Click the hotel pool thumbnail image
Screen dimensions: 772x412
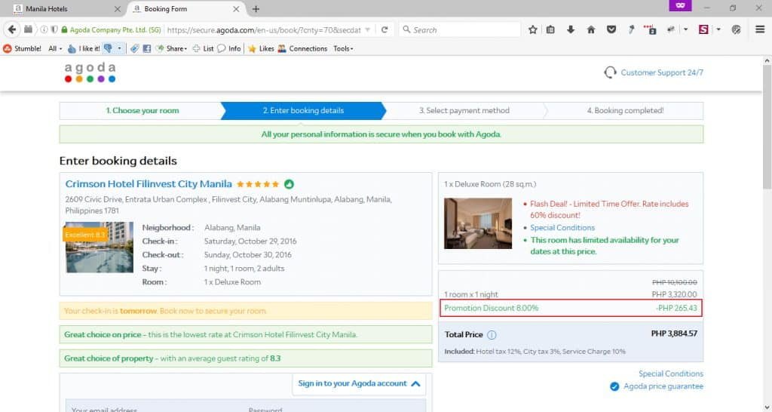100,248
